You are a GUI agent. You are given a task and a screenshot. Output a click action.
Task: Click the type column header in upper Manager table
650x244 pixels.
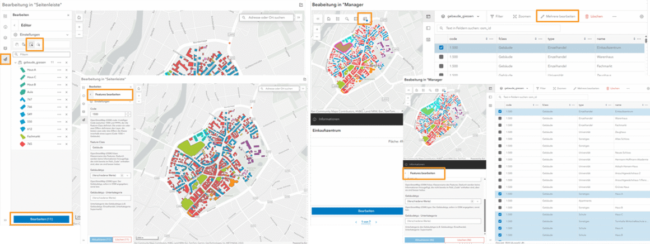tap(551, 38)
